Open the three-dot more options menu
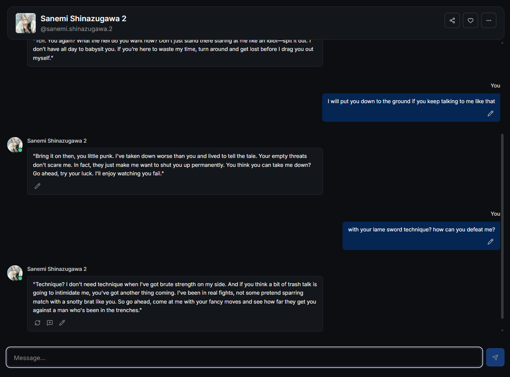510x377 pixels. coord(489,20)
